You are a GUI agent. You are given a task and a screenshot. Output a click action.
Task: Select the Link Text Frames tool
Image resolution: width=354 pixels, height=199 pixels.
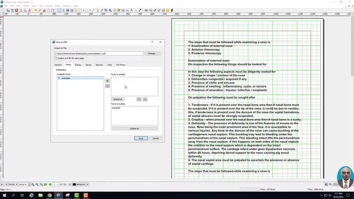point(123,11)
